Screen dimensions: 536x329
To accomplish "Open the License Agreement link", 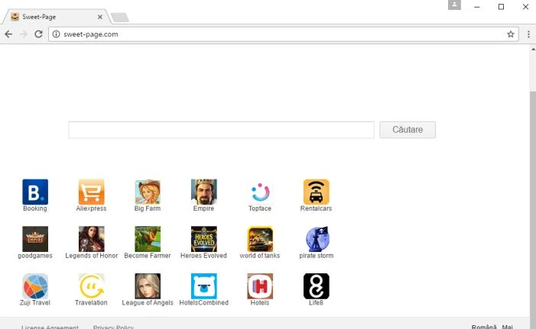I will click(50, 327).
